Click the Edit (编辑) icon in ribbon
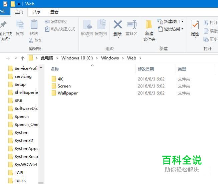The height and width of the screenshot is (184, 218). point(206,31)
